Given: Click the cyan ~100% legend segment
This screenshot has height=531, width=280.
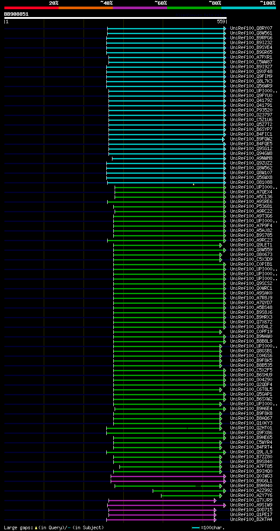Looking at the screenshot, I should 248,8.
